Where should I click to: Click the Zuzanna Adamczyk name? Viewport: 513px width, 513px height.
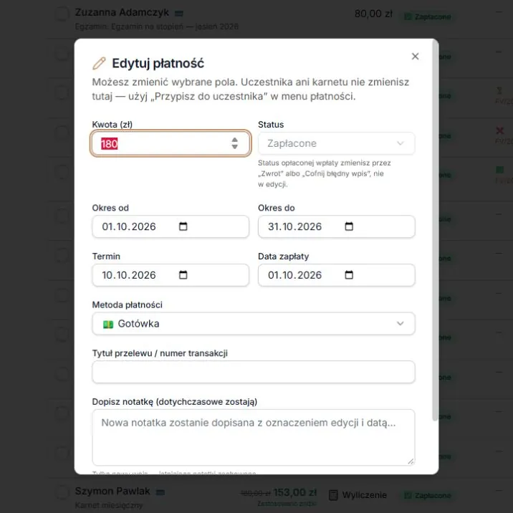click(122, 12)
